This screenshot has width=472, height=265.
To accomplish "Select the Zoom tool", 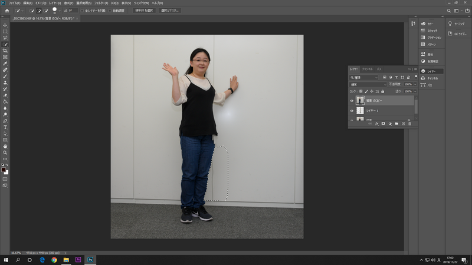I will [x=5, y=153].
